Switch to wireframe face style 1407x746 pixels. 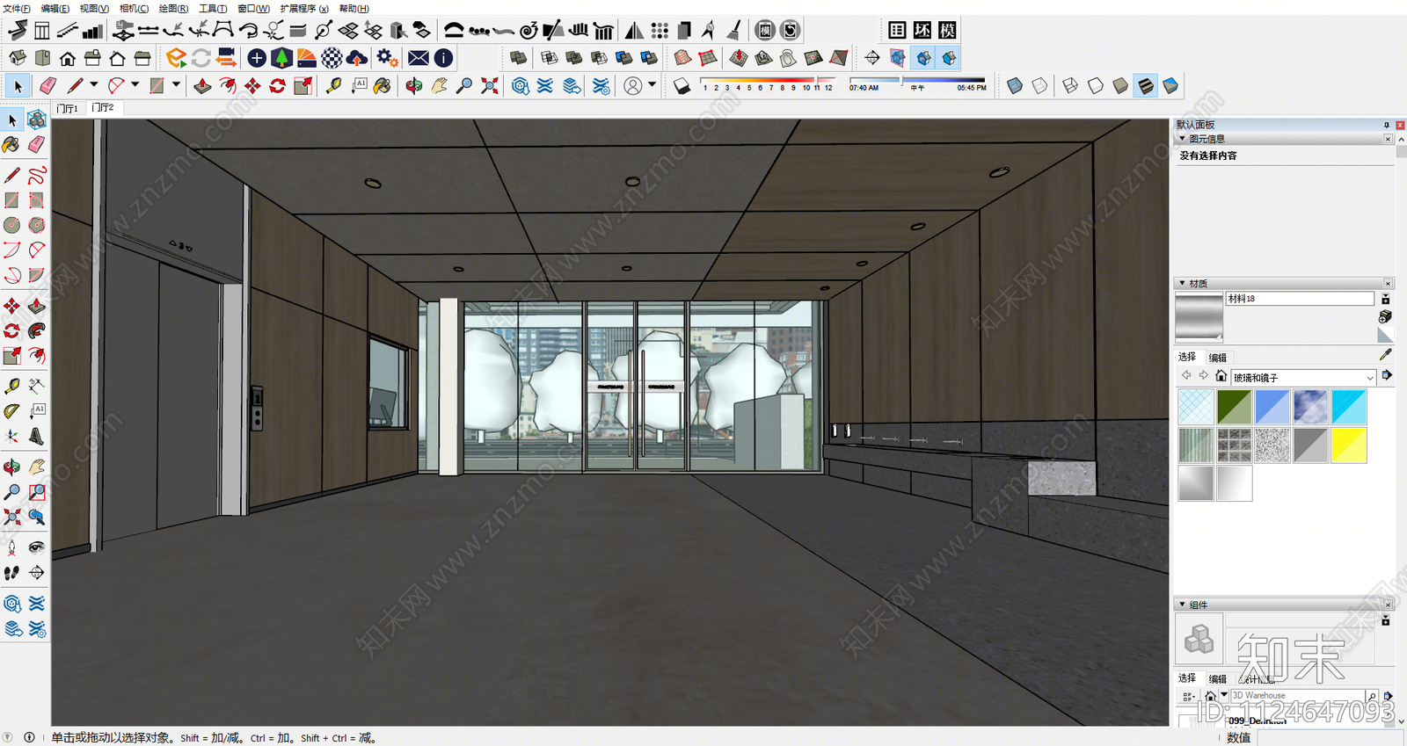point(1070,86)
